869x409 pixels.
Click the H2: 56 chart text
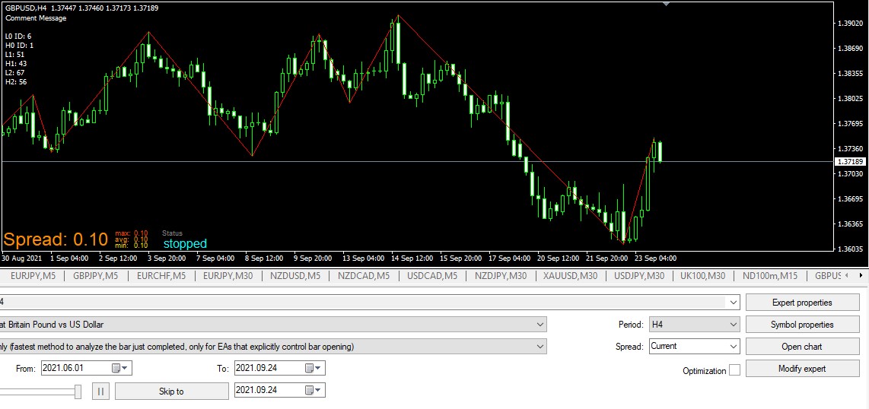pyautogui.click(x=16, y=82)
